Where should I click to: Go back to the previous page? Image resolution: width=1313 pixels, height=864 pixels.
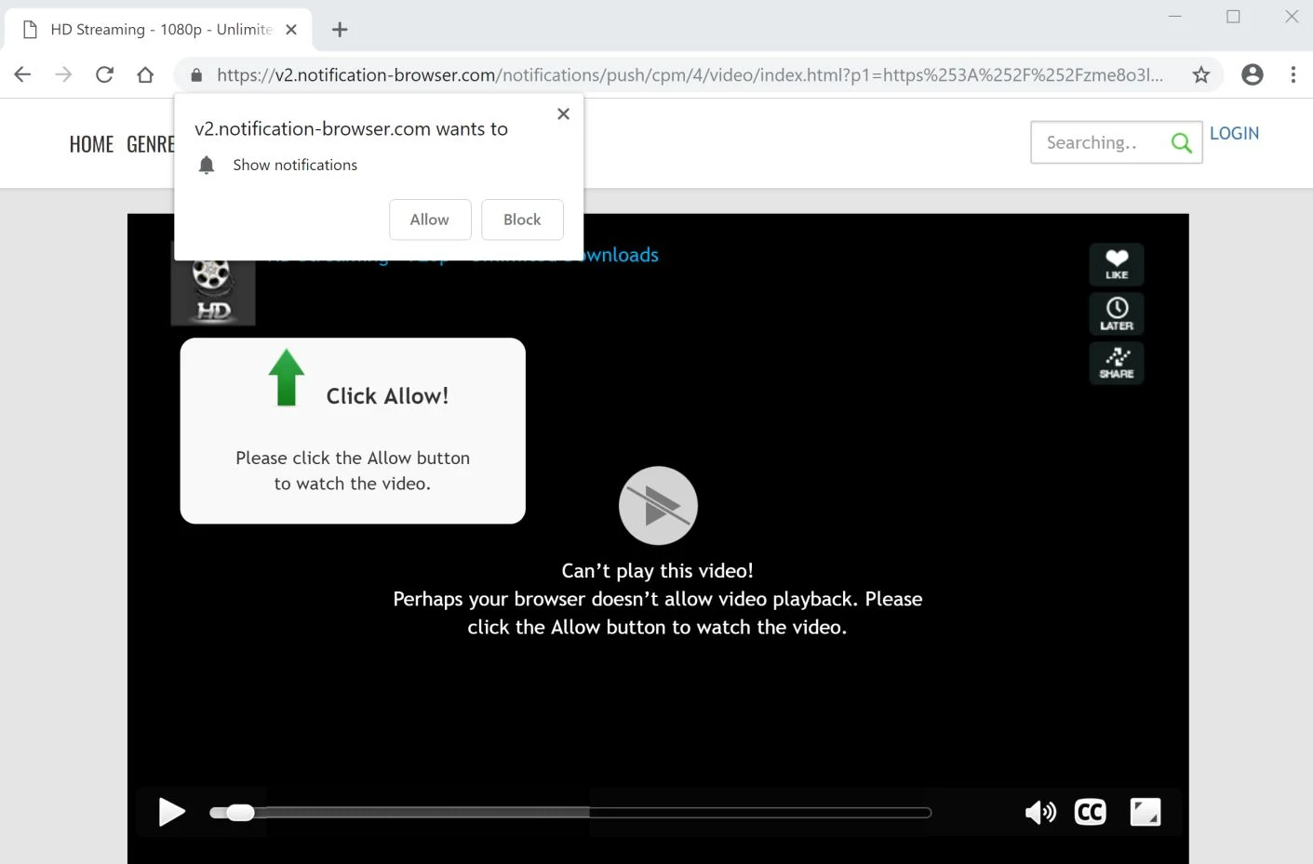tap(22, 74)
